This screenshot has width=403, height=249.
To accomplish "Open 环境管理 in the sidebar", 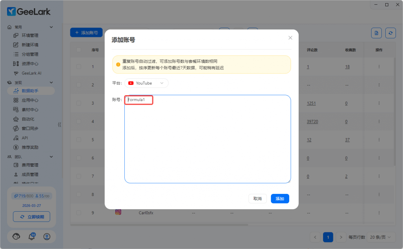I will 30,35.
